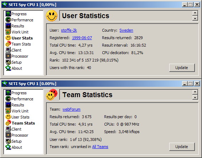The width and height of the screenshot is (202, 158).
Task: Click Processor chip icon in User Statistics window
Action: pos(8,56)
